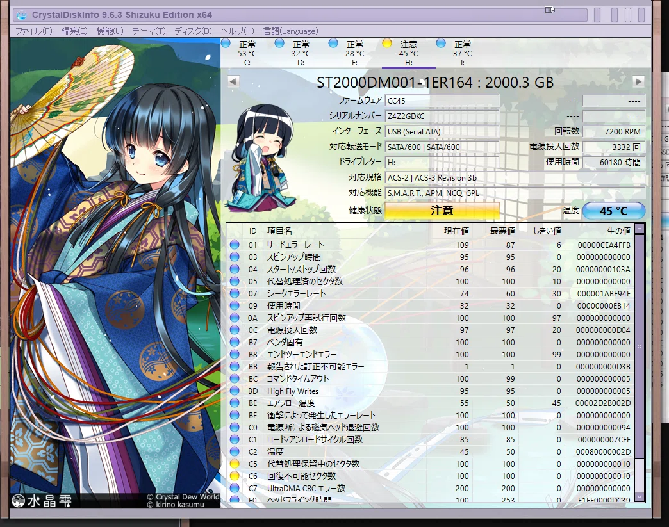Go to next disk with right arrow

(638, 81)
